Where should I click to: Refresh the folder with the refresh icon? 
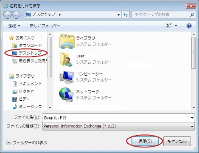pos(126,14)
